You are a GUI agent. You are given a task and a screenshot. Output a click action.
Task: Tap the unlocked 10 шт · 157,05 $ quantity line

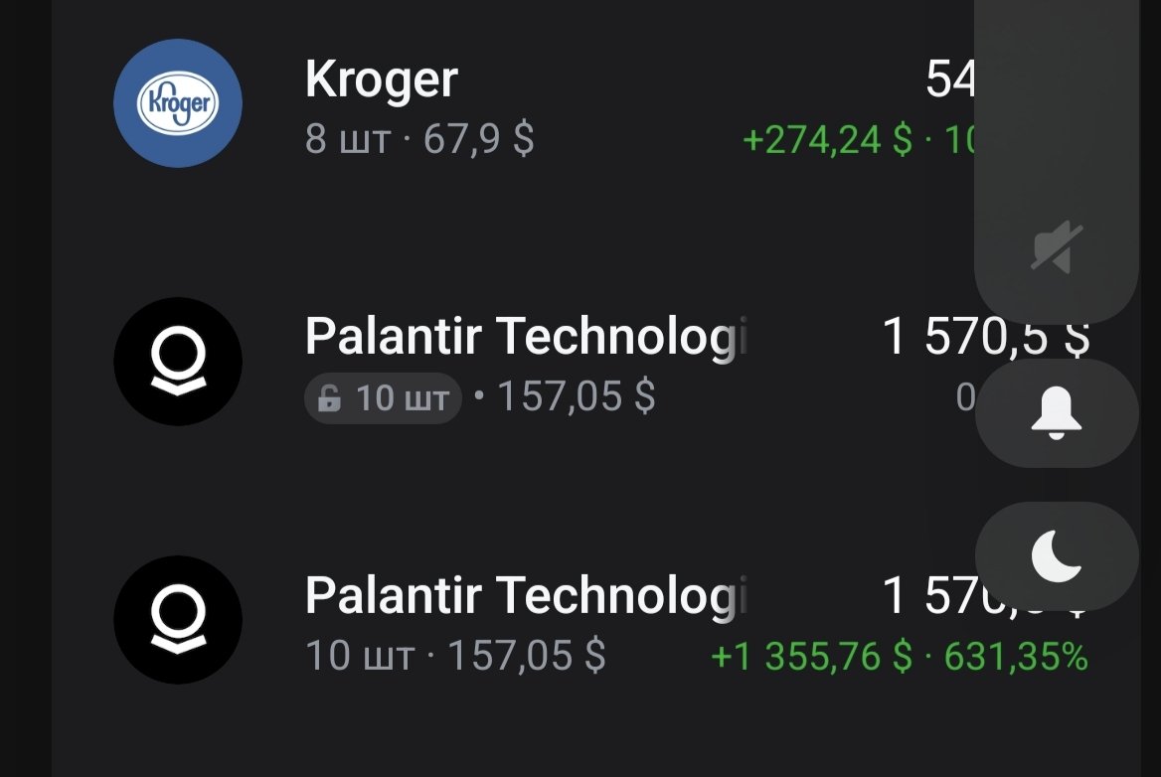click(x=455, y=657)
